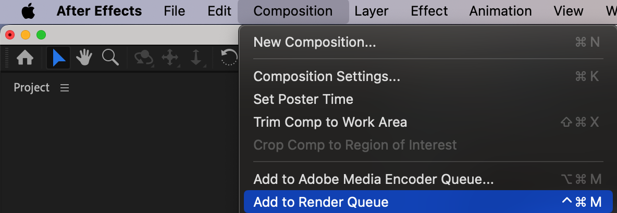Open the File menu

174,11
